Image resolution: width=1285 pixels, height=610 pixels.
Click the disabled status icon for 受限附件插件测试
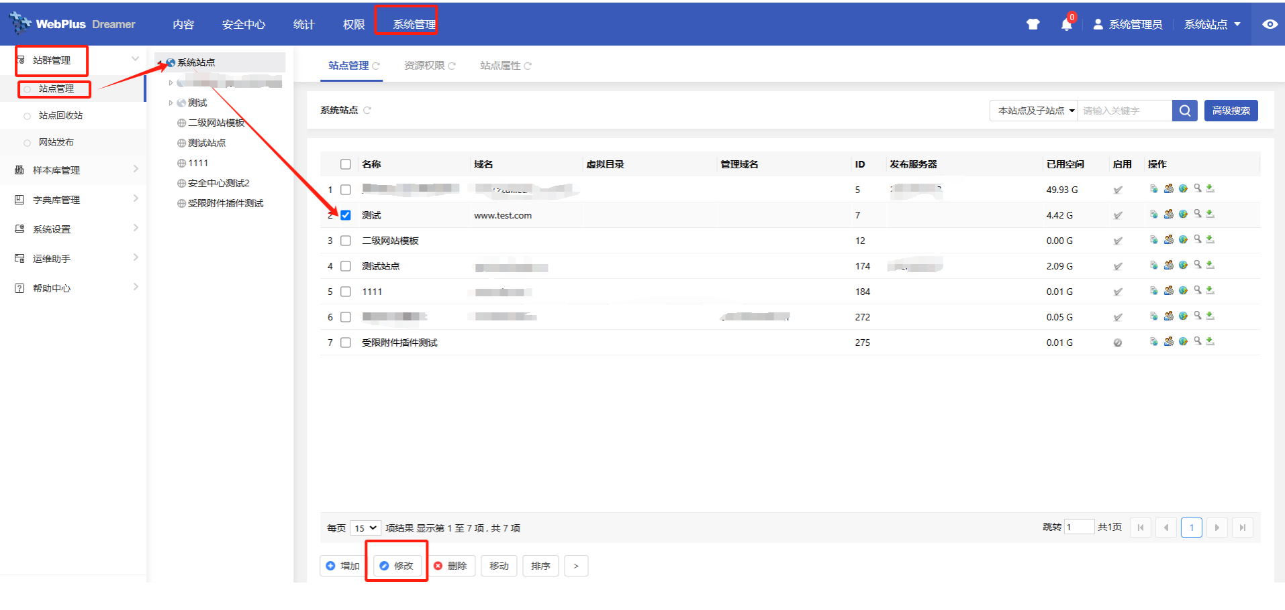coord(1117,343)
